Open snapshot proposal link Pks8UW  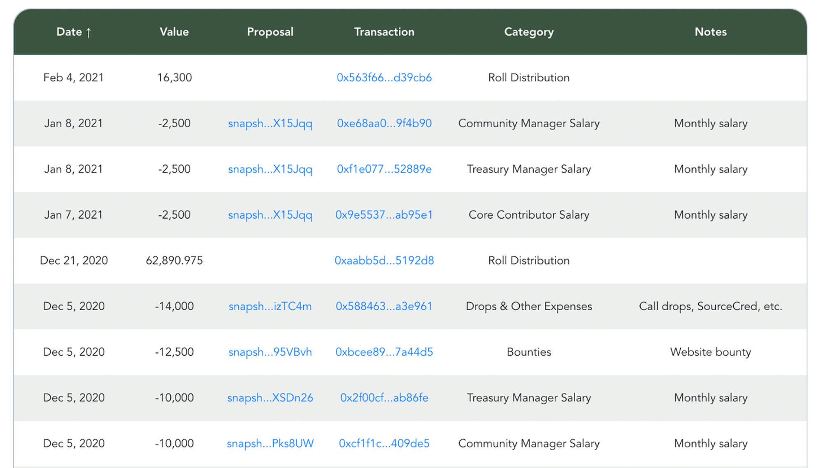(x=270, y=443)
